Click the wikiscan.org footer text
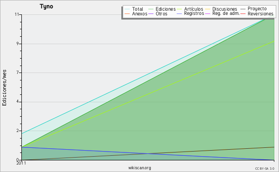The height and width of the screenshot is (172, 279). 139,168
